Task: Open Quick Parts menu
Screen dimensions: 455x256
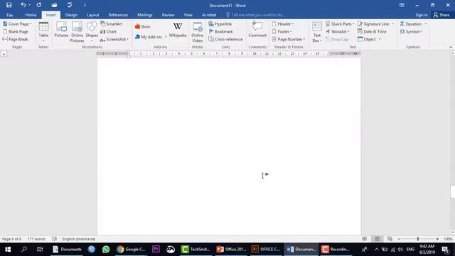Action: [340, 23]
